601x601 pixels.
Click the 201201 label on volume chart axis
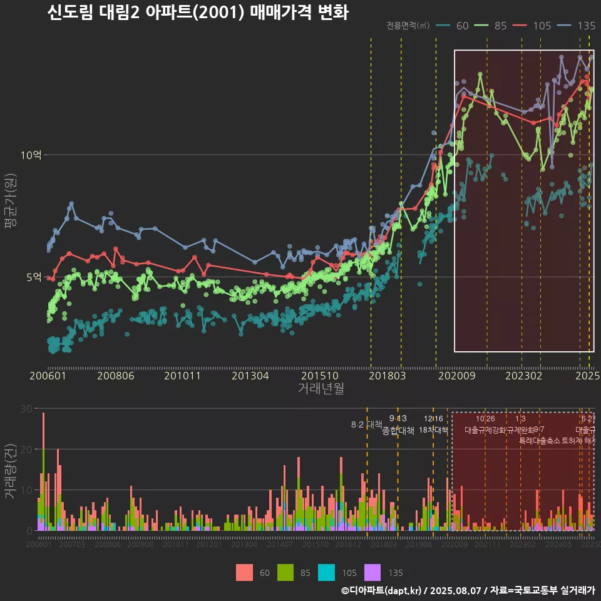(x=209, y=544)
